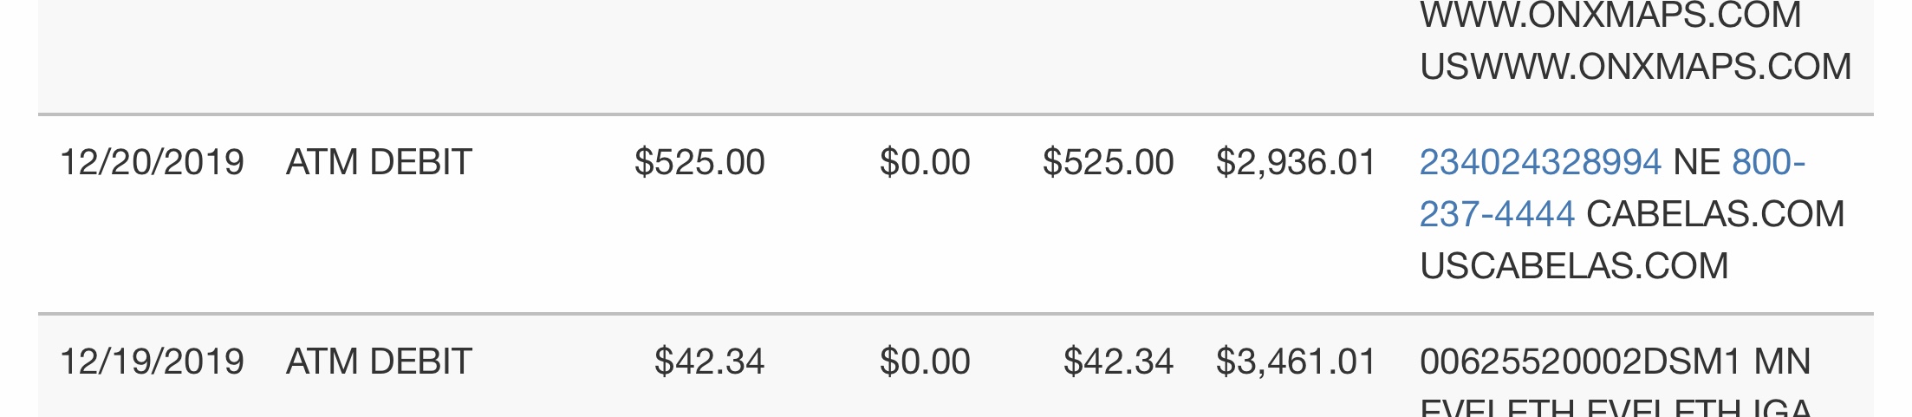Click the 800- phone number link start

(1769, 162)
